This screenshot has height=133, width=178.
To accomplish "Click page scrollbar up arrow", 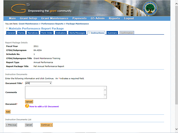I will [x=176, y=4].
